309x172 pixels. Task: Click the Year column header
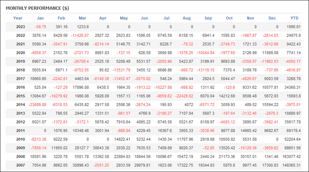(18, 18)
